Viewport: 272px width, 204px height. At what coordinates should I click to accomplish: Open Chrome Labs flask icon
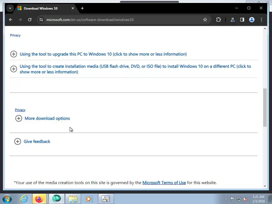[232, 20]
